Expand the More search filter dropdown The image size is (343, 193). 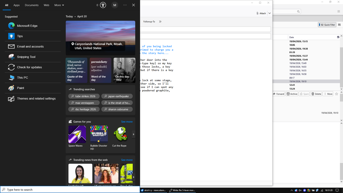tap(59, 5)
